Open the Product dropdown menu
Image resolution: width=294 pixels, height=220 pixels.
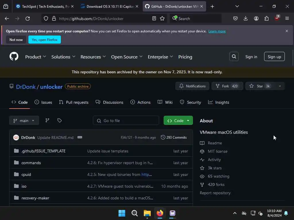tap(36, 57)
